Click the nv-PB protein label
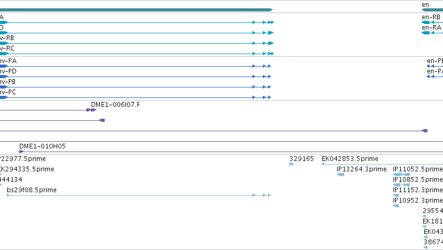Screen dimensions: 443x250 (8, 82)
